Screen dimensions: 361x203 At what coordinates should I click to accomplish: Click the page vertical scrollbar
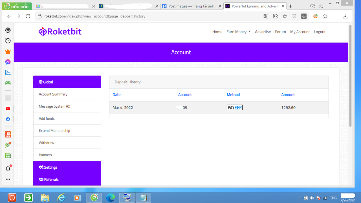[351, 76]
